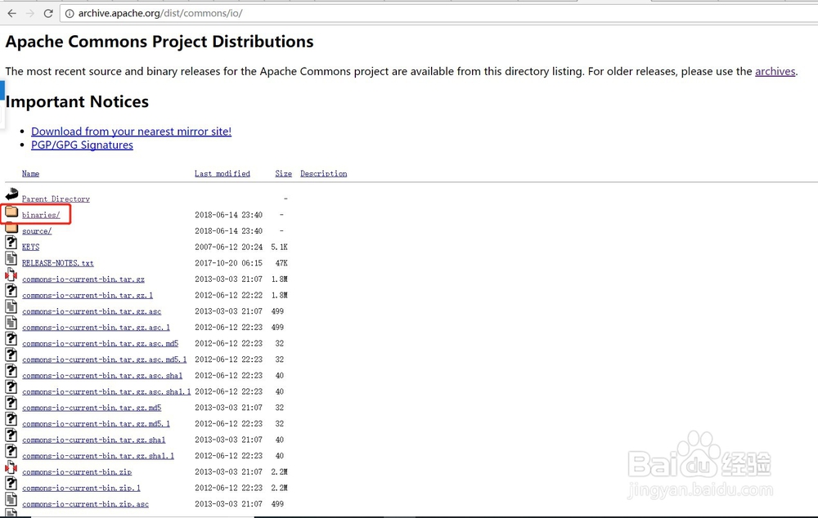Viewport: 818px width, 518px height.
Task: Sort listing by Description column header
Action: tap(323, 173)
